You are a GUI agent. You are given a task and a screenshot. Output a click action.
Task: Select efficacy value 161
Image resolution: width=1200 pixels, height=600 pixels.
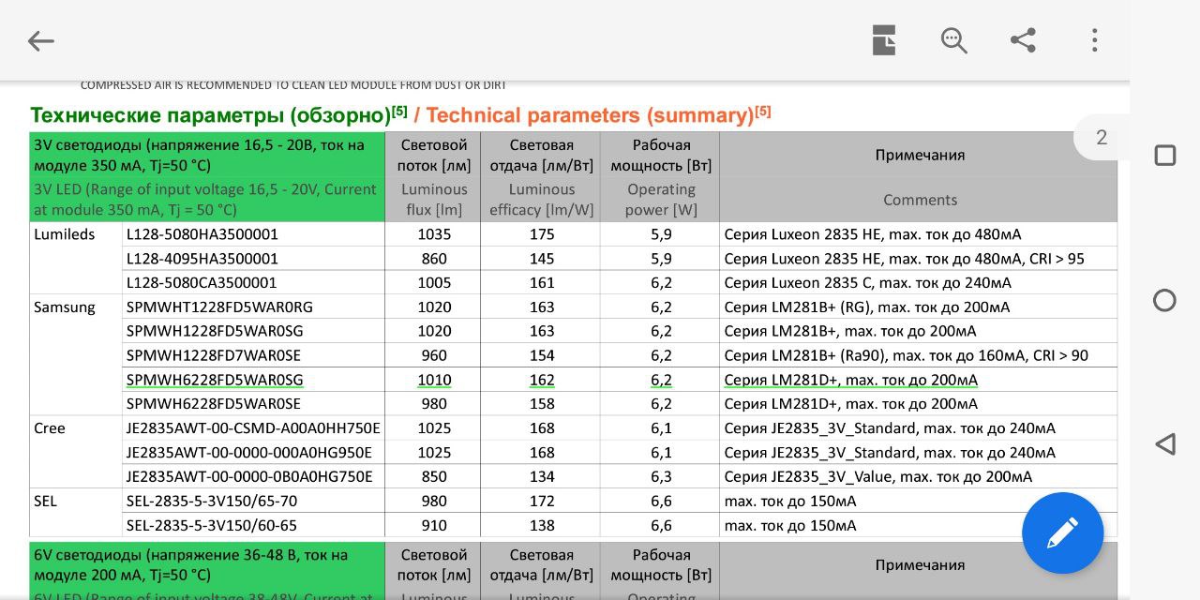point(542,283)
